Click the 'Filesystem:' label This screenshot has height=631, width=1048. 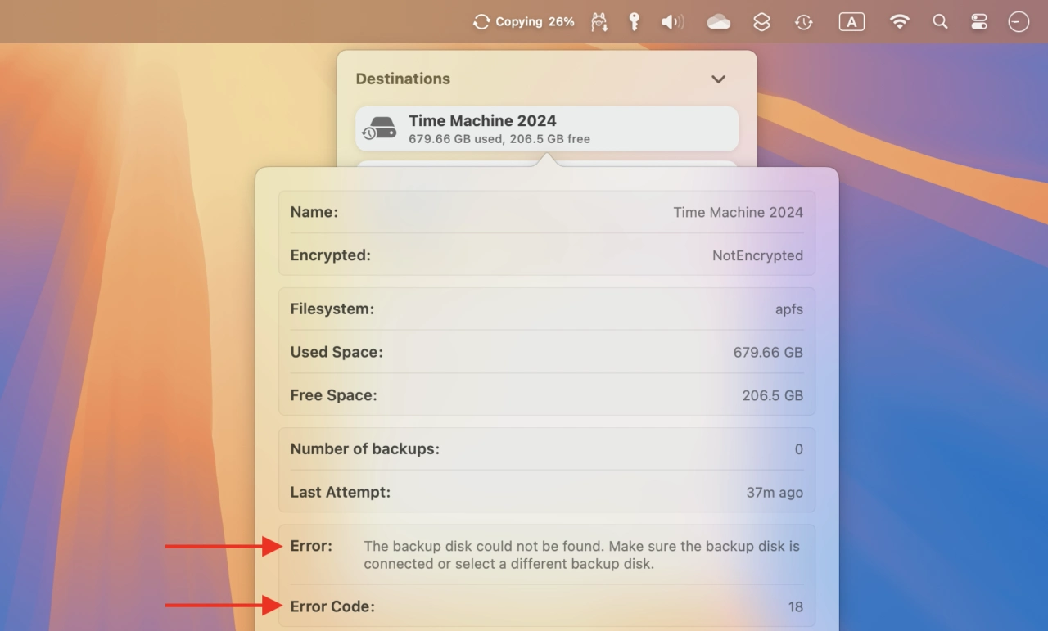coord(332,309)
